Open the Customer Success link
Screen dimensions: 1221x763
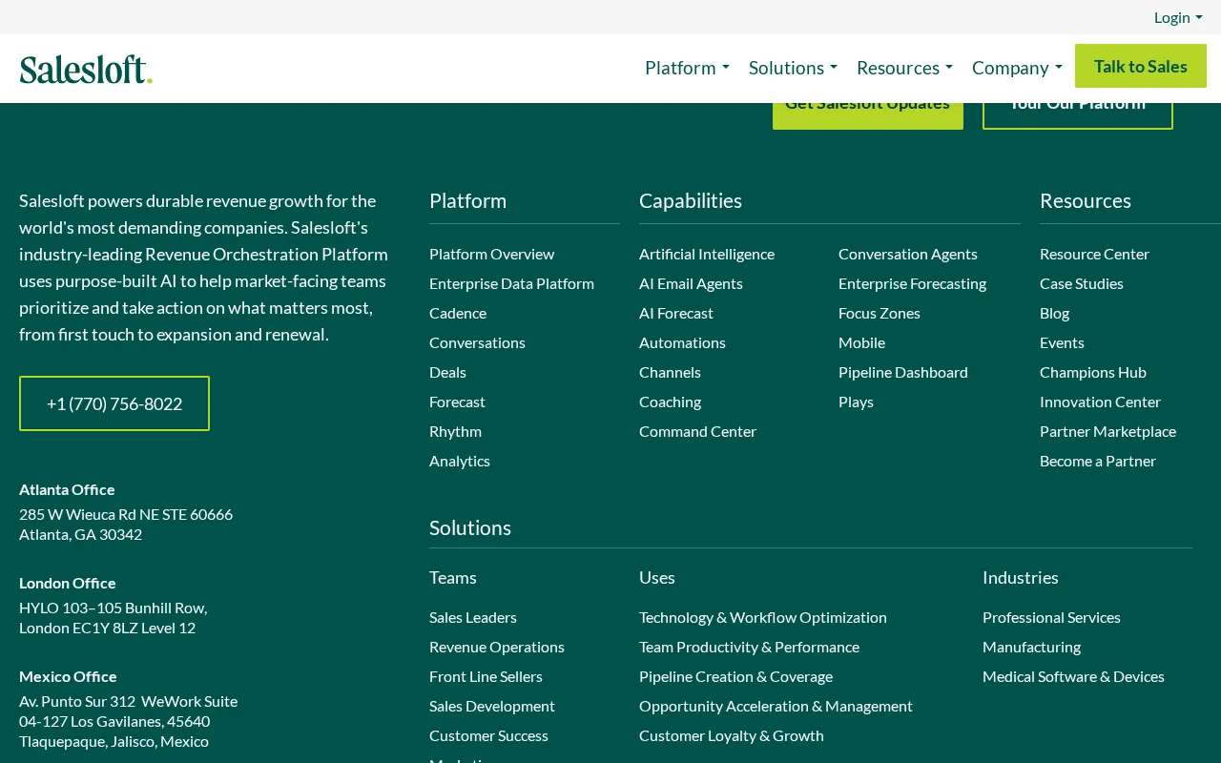(x=488, y=735)
